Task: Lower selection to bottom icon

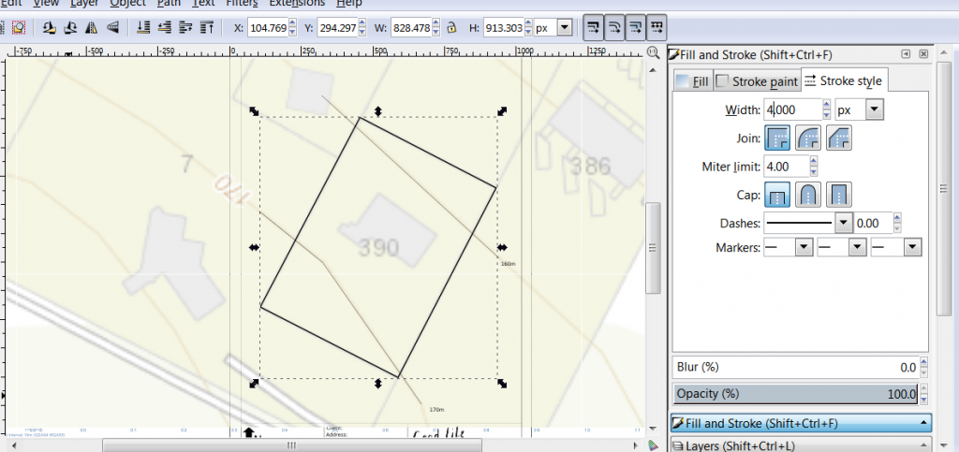Action: 145,27
